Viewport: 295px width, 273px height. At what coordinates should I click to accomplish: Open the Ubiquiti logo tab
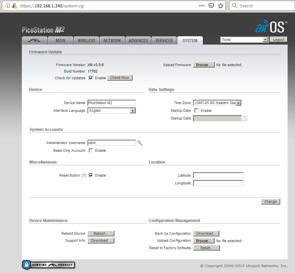click(34, 41)
